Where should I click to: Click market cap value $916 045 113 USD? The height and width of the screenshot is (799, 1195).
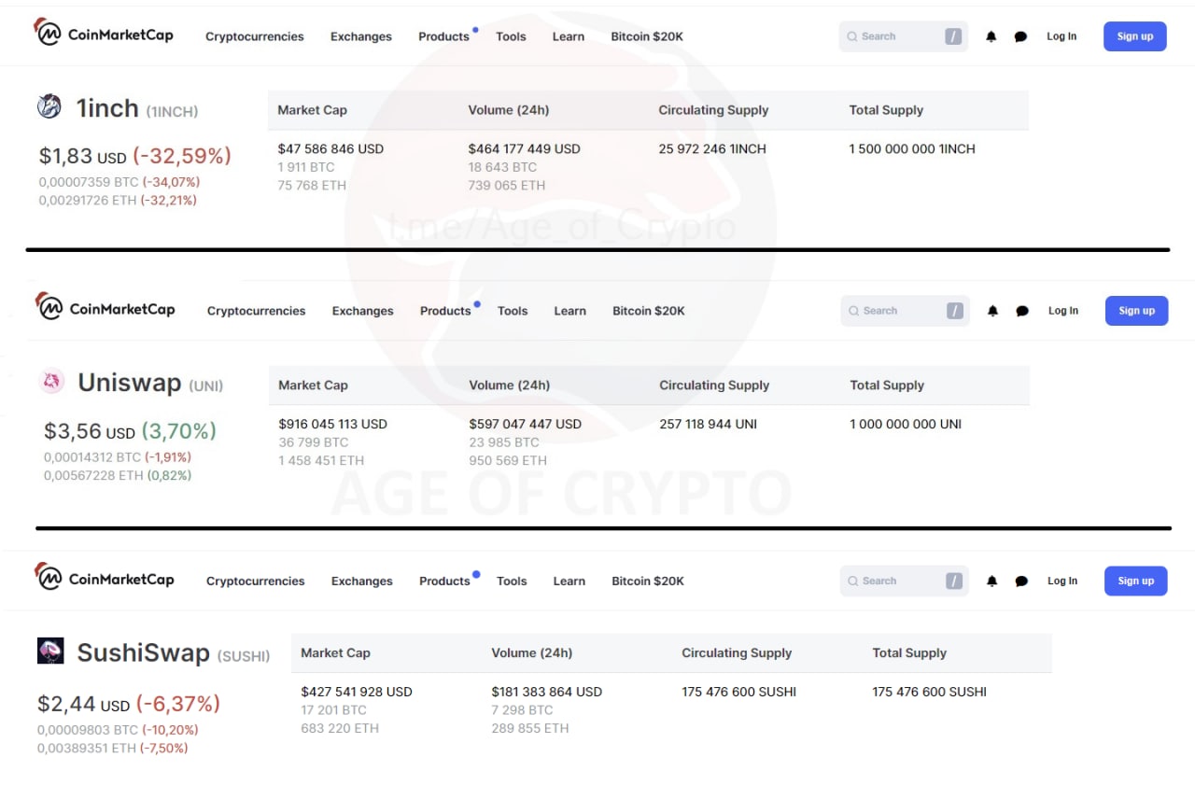pyautogui.click(x=332, y=424)
